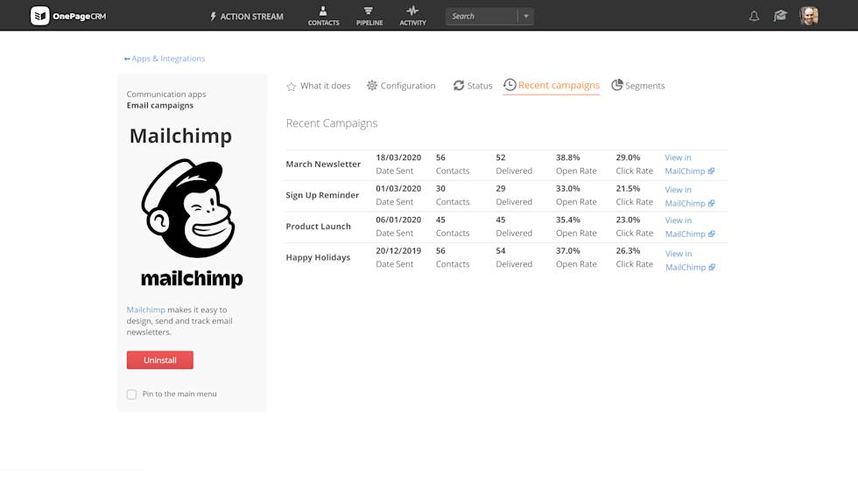This screenshot has width=858, height=482.
Task: Click the Uninstall button
Action: click(x=159, y=360)
